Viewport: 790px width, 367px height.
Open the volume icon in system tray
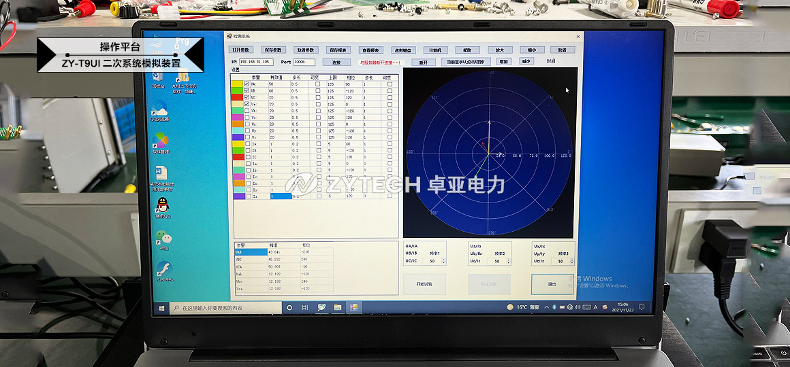pyautogui.click(x=578, y=307)
